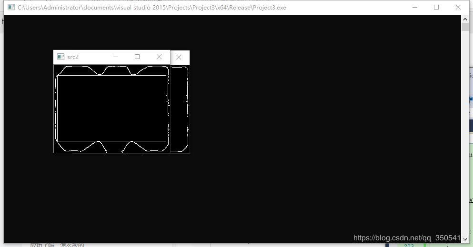Screen dimensions: 473x247
Task: Click the console window's title bar icon
Action: point(11,7)
